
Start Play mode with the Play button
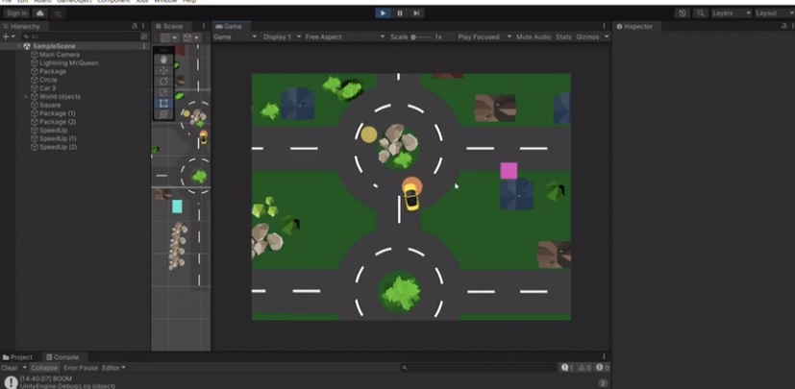(x=383, y=13)
